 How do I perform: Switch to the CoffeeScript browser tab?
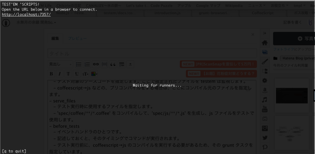click(263, 13)
